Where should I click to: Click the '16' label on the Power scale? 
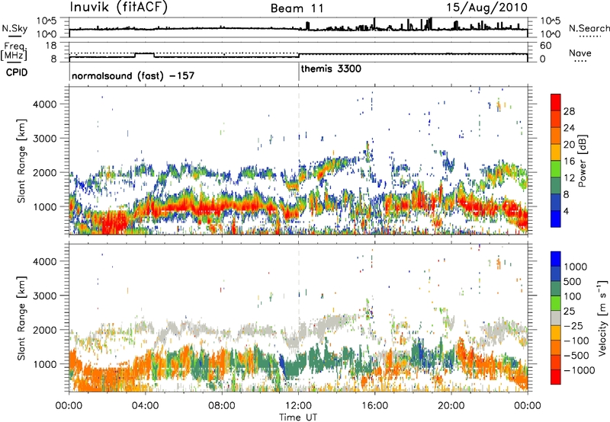569,161
